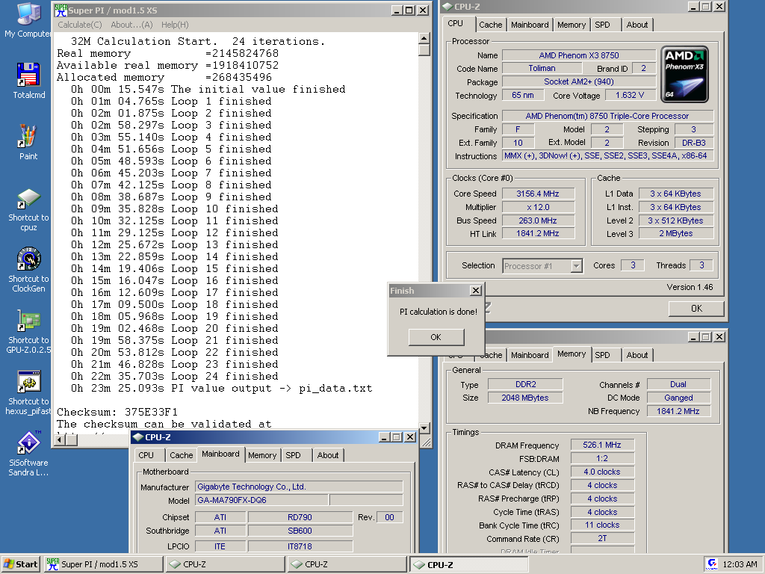Image resolution: width=765 pixels, height=574 pixels.
Task: Click the Gigabyte Technology manufacturer field
Action: tap(299, 487)
